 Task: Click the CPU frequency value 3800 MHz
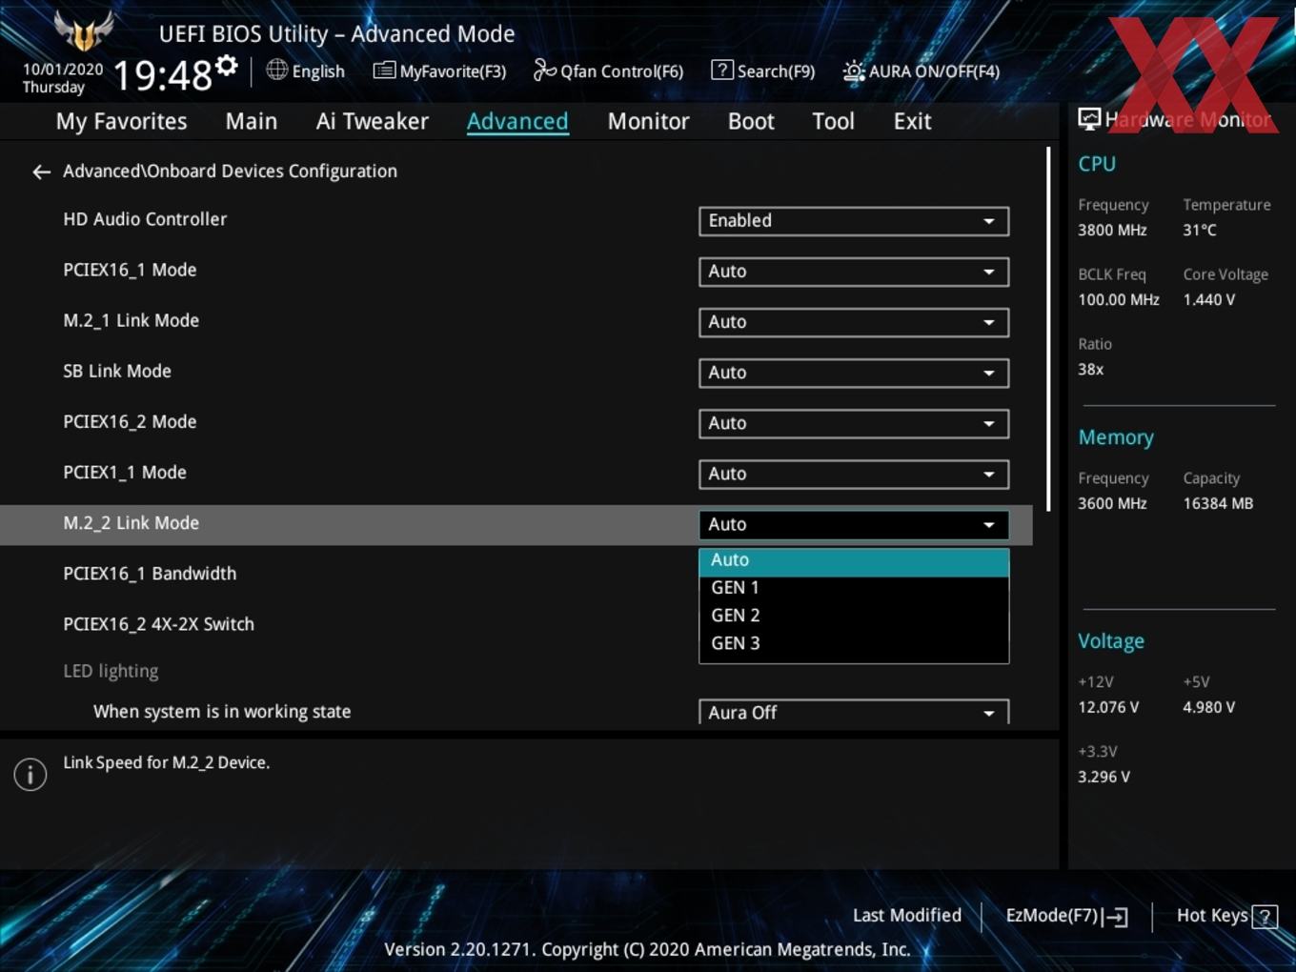(1112, 231)
